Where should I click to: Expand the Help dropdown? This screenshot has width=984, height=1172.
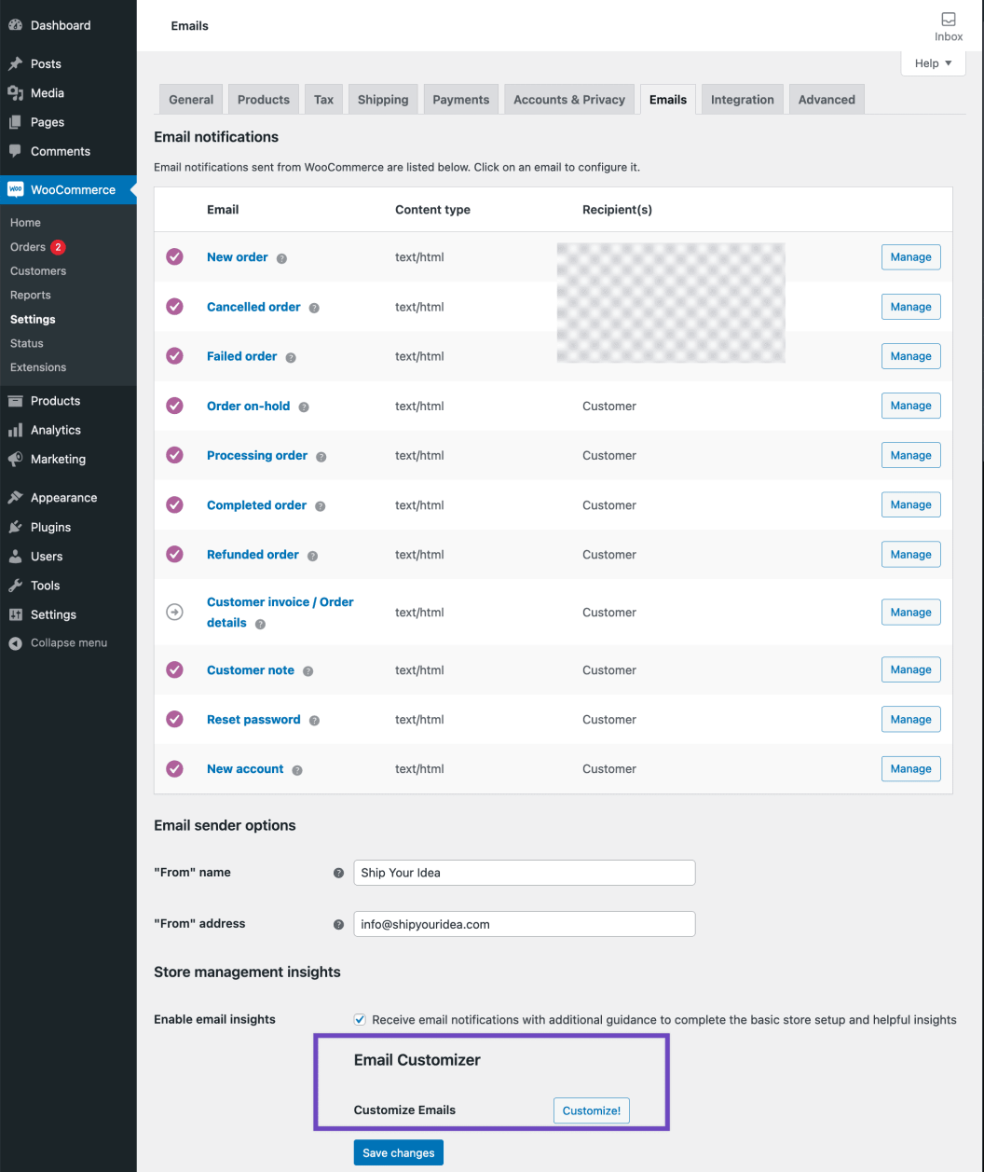tap(931, 62)
